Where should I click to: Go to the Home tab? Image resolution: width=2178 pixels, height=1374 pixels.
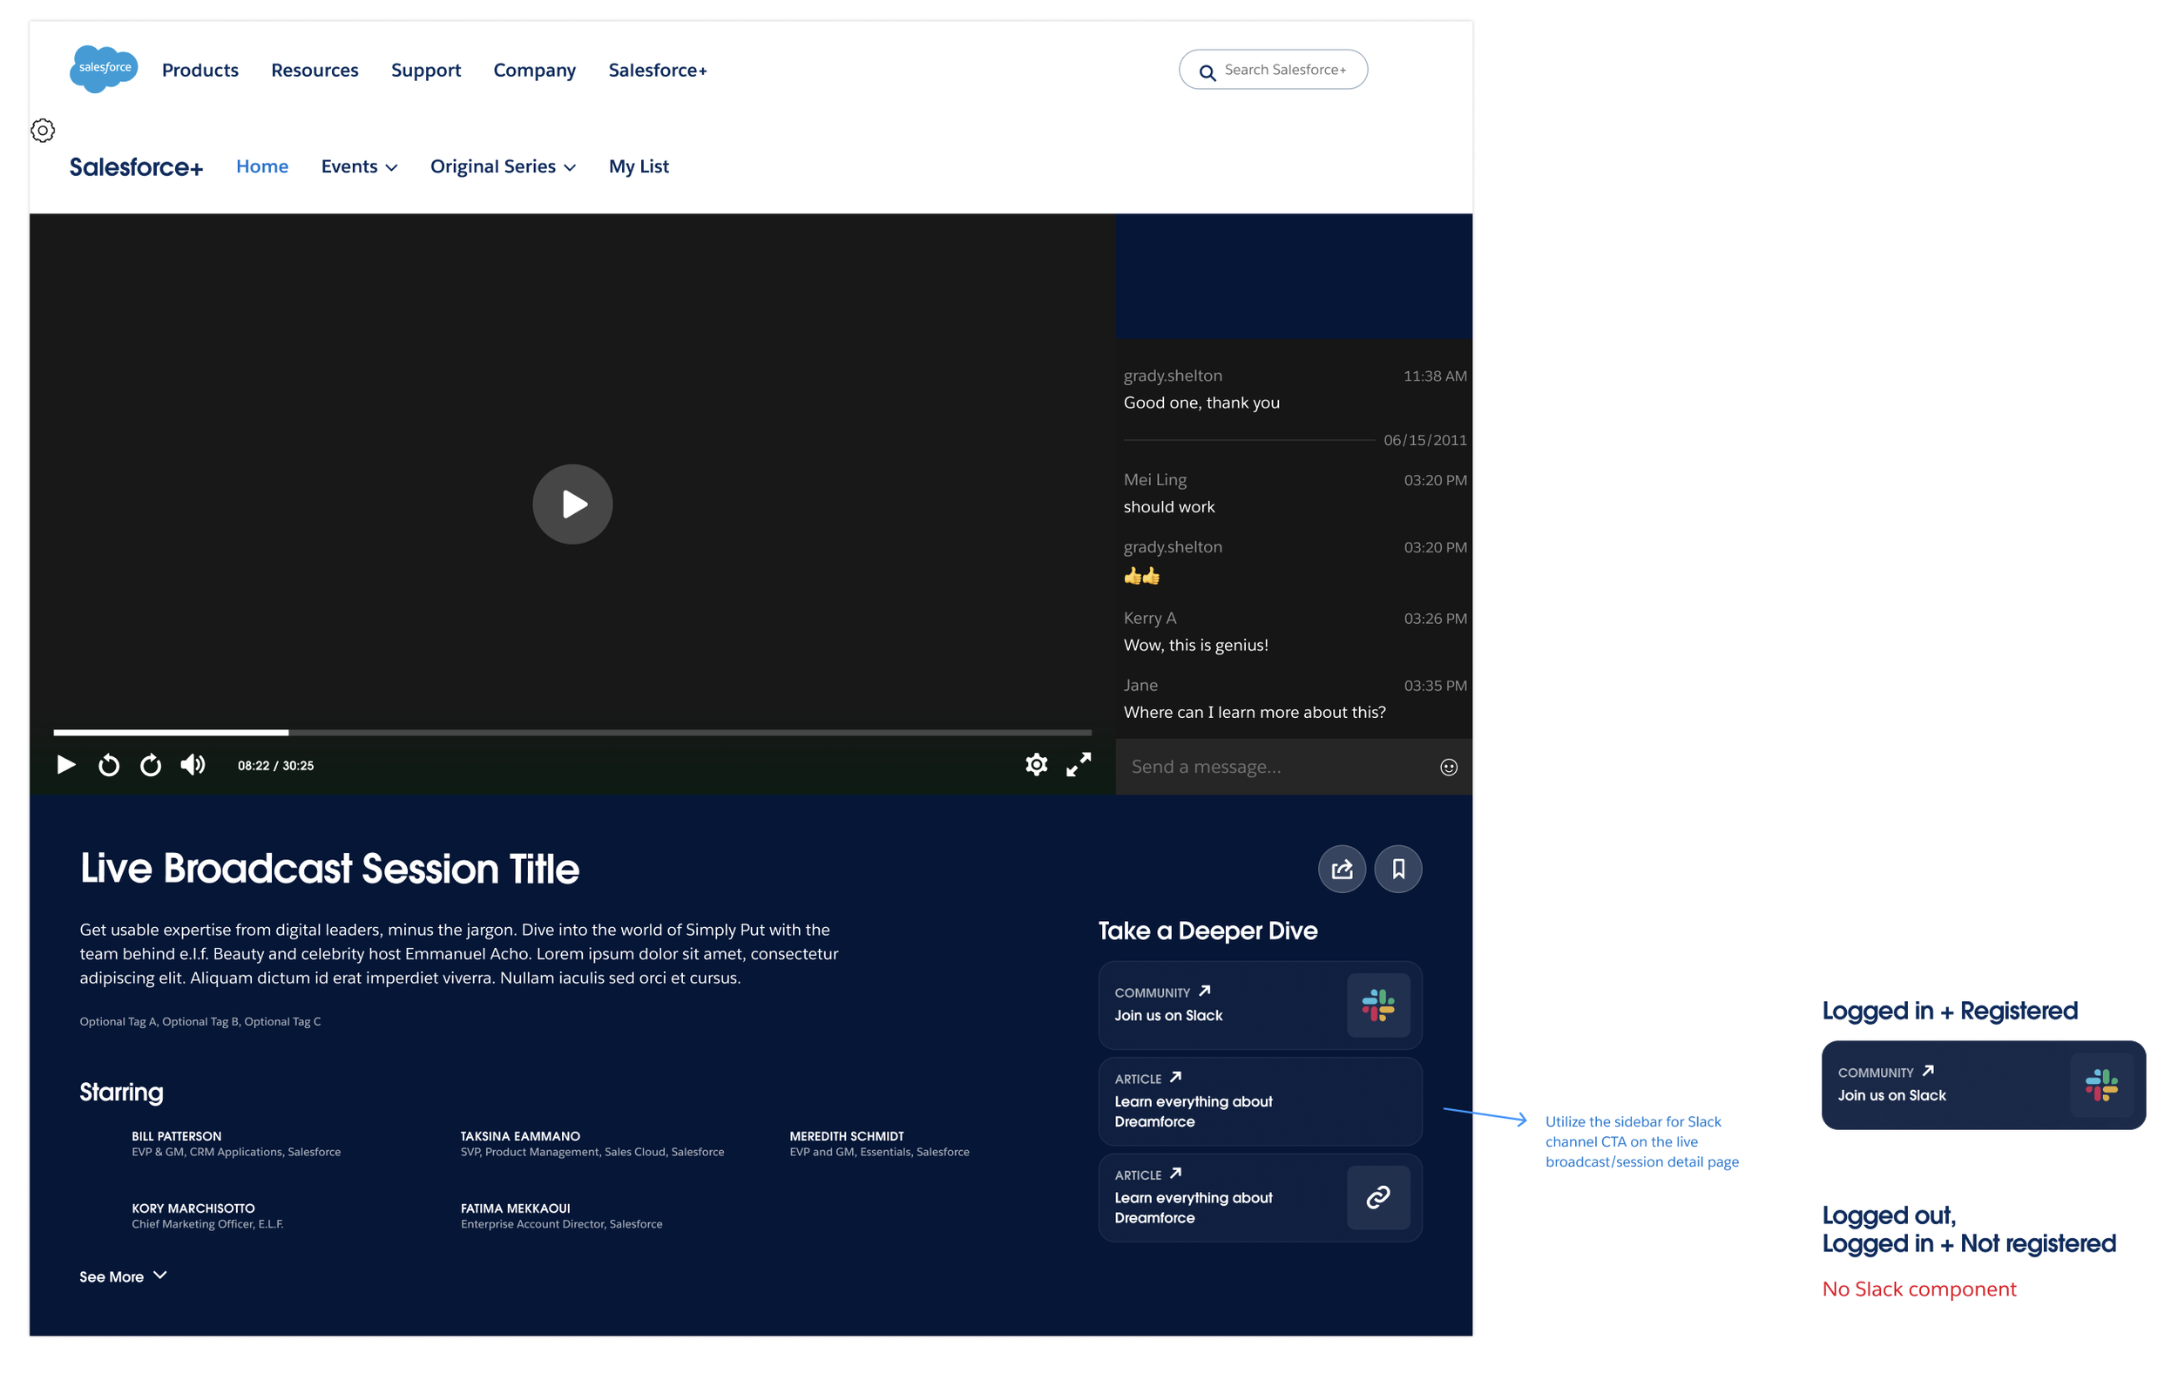click(262, 166)
